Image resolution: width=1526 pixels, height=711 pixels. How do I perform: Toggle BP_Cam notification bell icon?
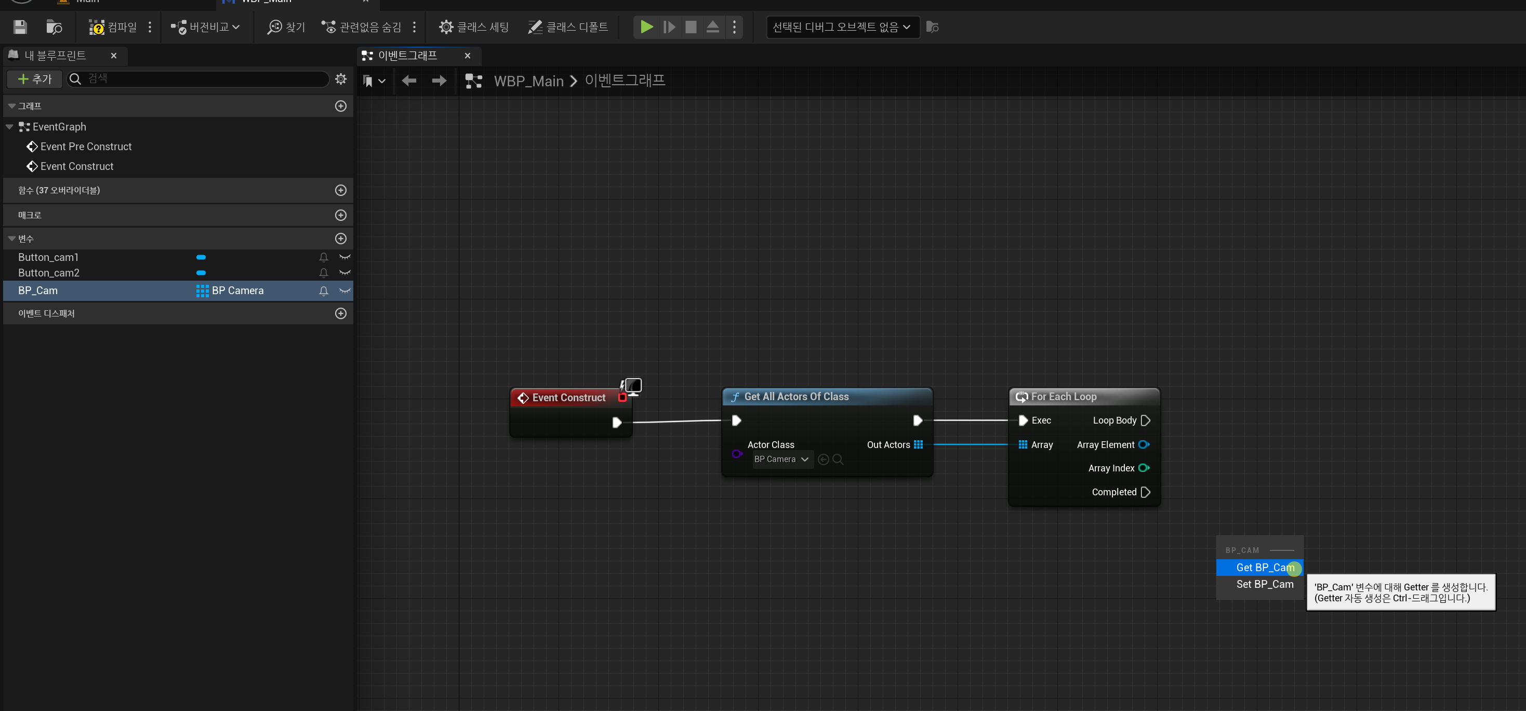point(324,291)
